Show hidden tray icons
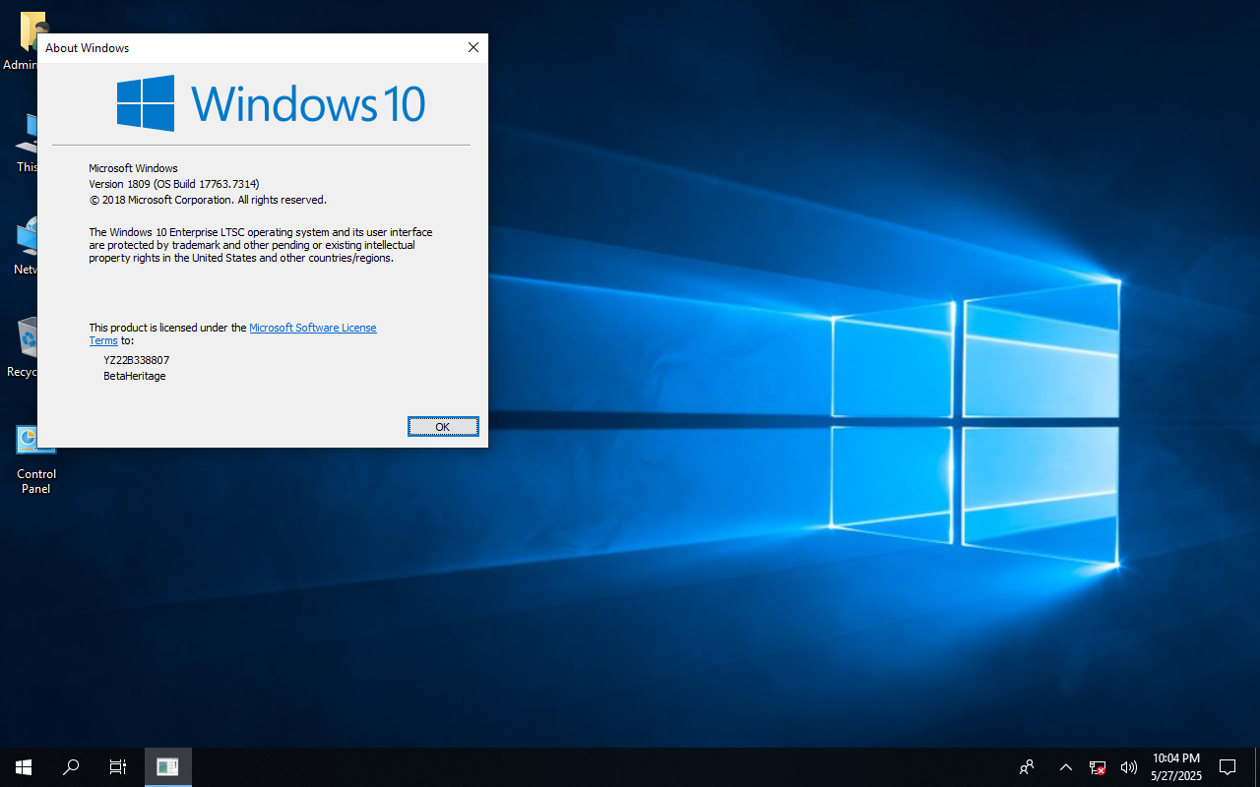The width and height of the screenshot is (1260, 787). tap(1065, 767)
